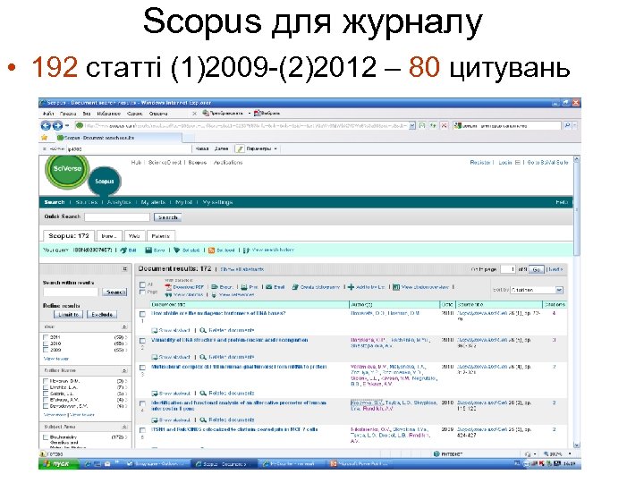The image size is (644, 483).
Task: Click the browser Forward arrow button
Action: (x=57, y=126)
